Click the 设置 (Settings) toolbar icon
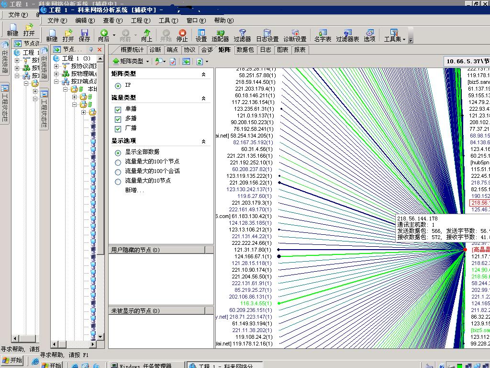Viewport: 490px width, 368px height. point(201,35)
